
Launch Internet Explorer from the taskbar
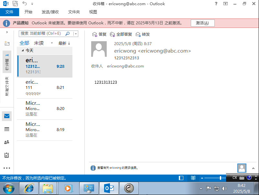29,189
